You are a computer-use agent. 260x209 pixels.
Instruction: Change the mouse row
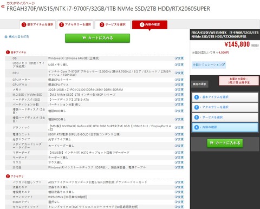click(179, 162)
